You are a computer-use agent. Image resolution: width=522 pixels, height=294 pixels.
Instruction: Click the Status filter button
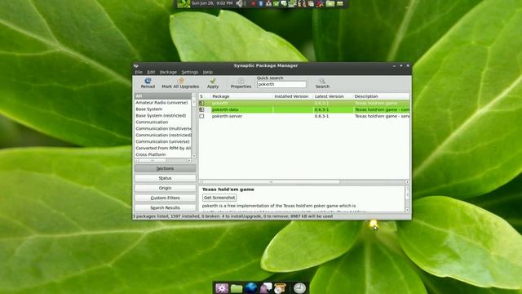(x=165, y=178)
